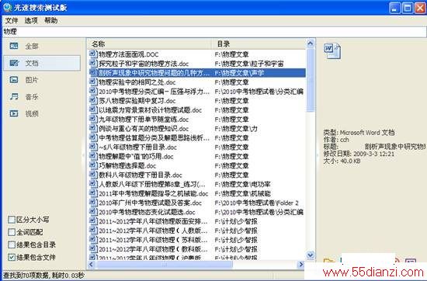The image size is (427, 281).
Task: Select the 文档 (Documents) category
Action: pos(42,63)
